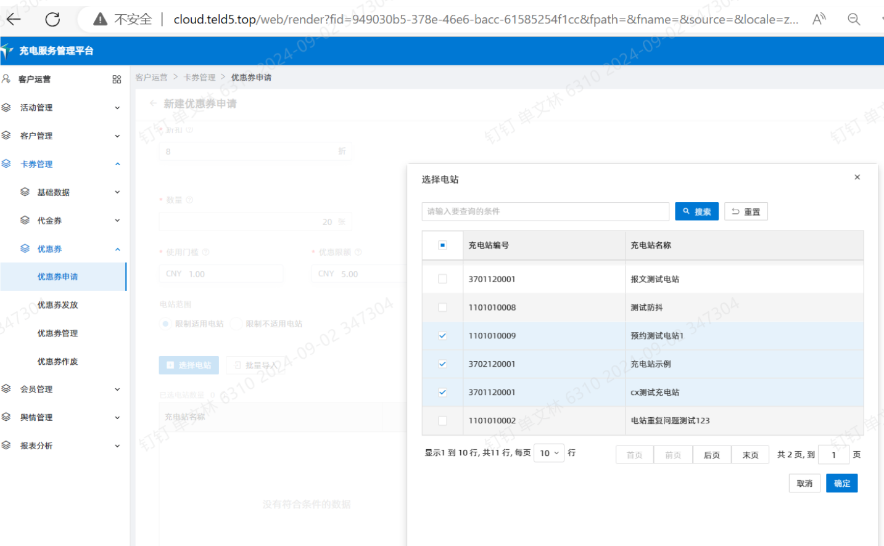Close the 选择电站 dialog with X icon
This screenshot has width=884, height=546.
[857, 177]
